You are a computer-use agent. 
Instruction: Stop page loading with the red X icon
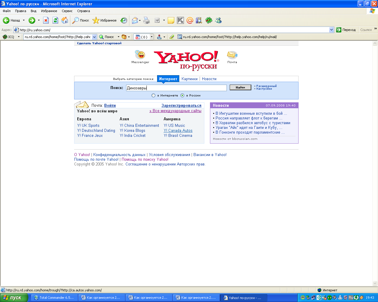click(46, 20)
